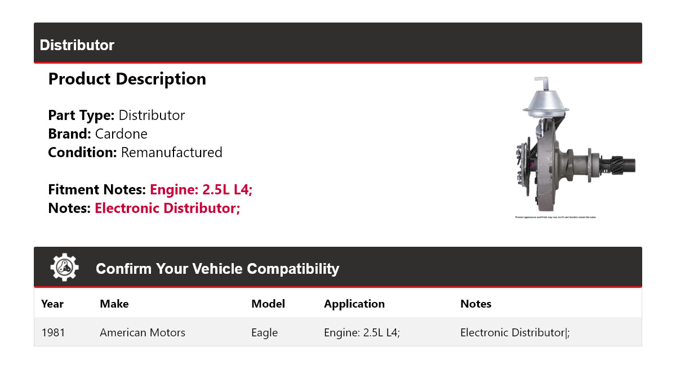Click the gear icon beside Confirm Your Vehicle Compatibility
Image resolution: width=676 pixels, height=369 pixels.
point(64,268)
